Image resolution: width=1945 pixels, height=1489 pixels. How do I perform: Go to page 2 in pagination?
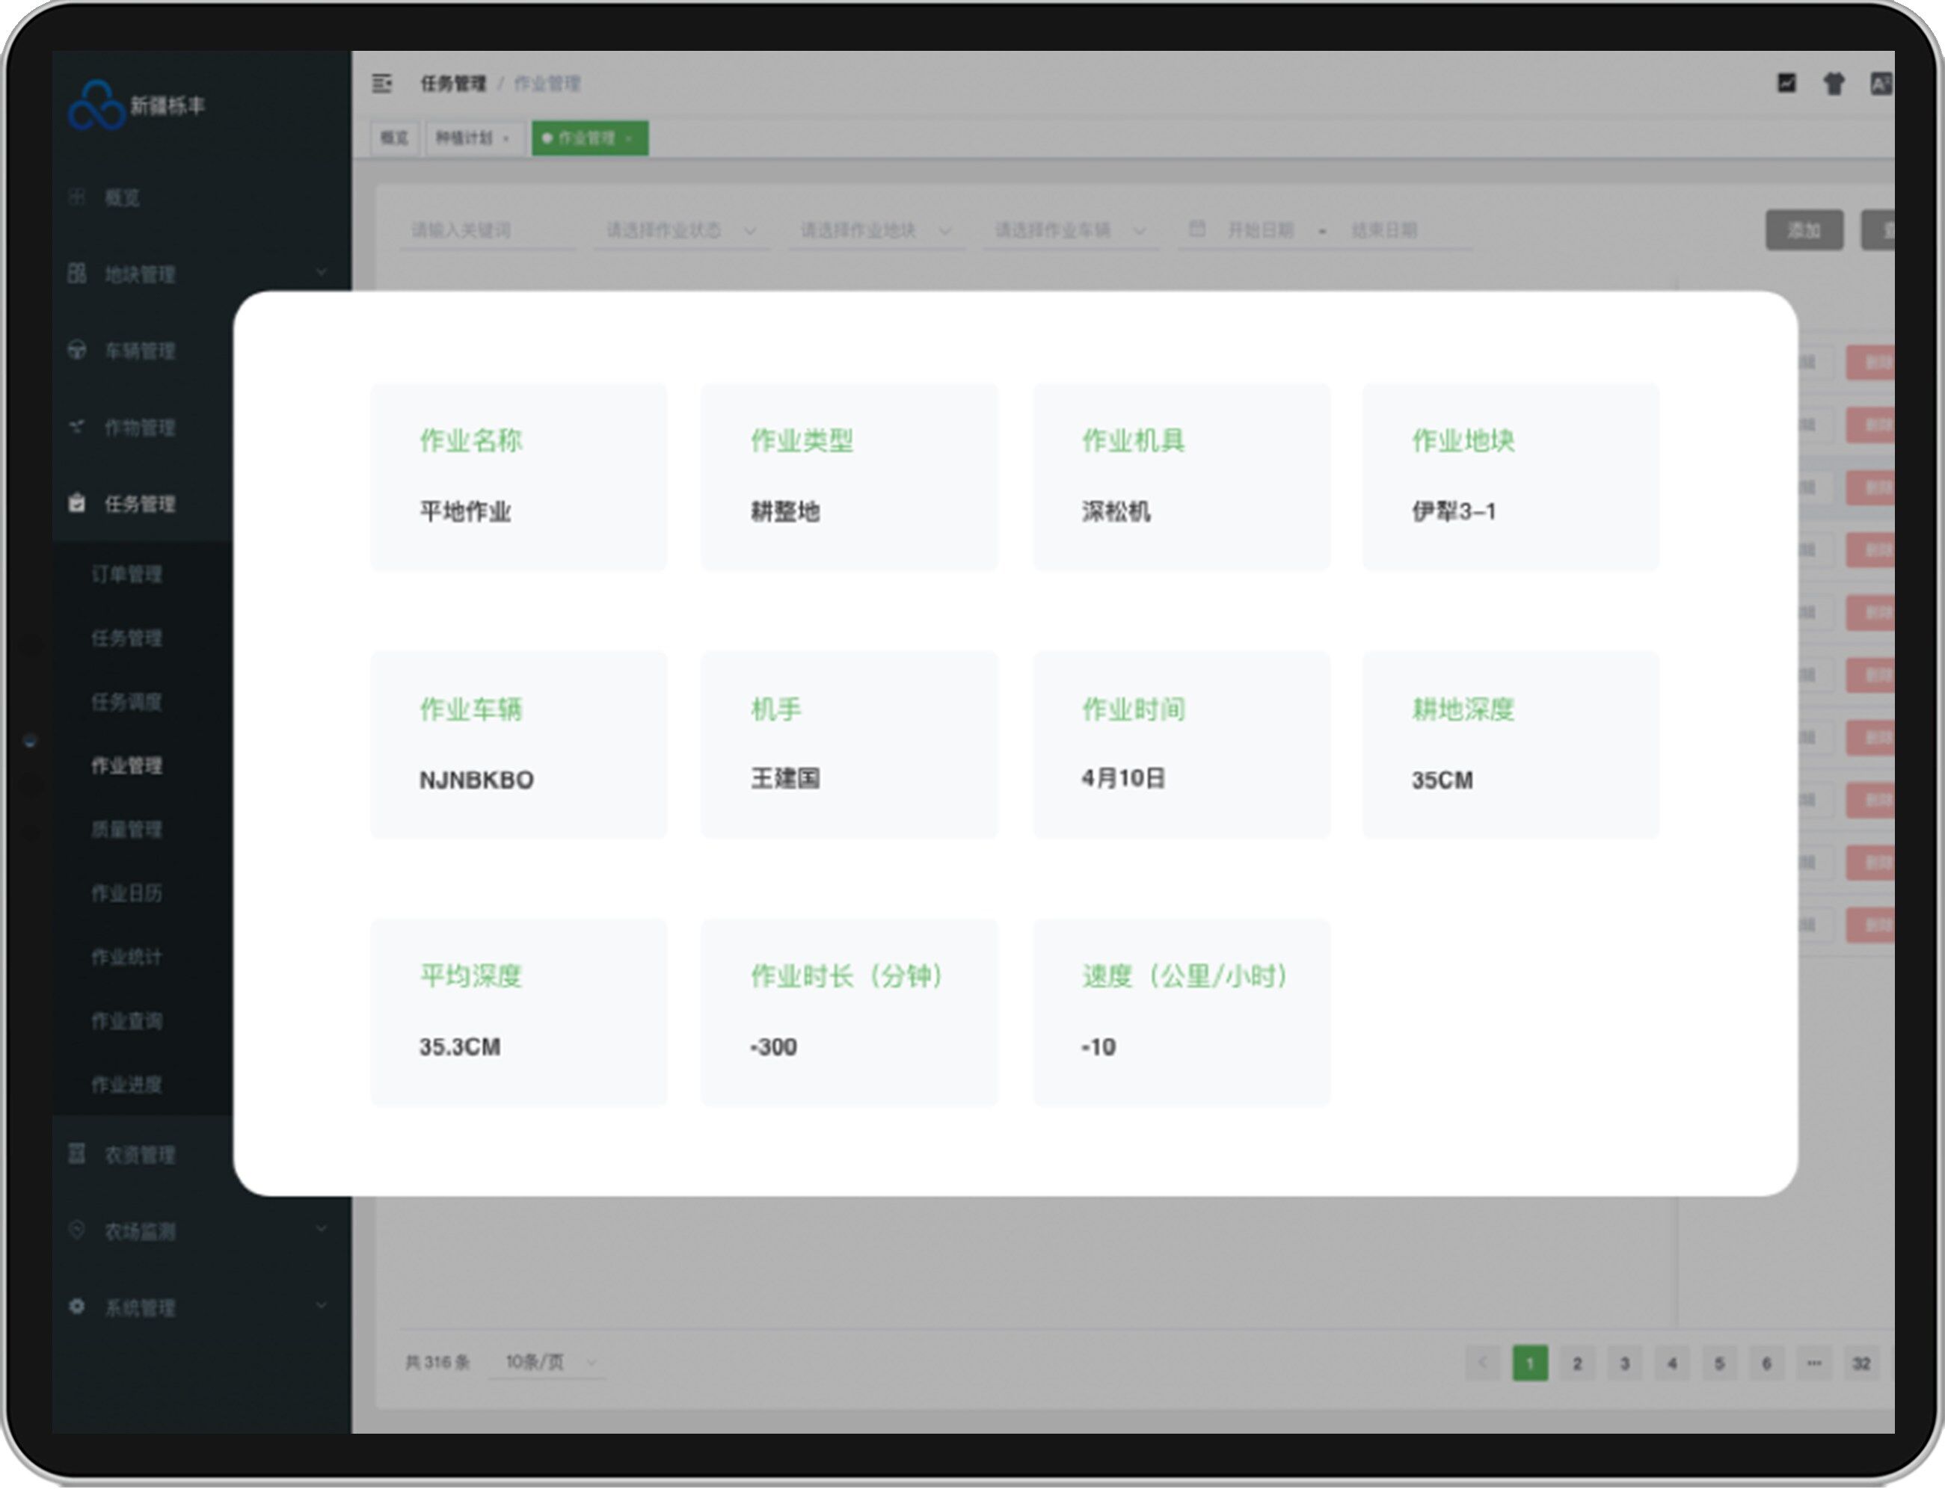[1577, 1364]
